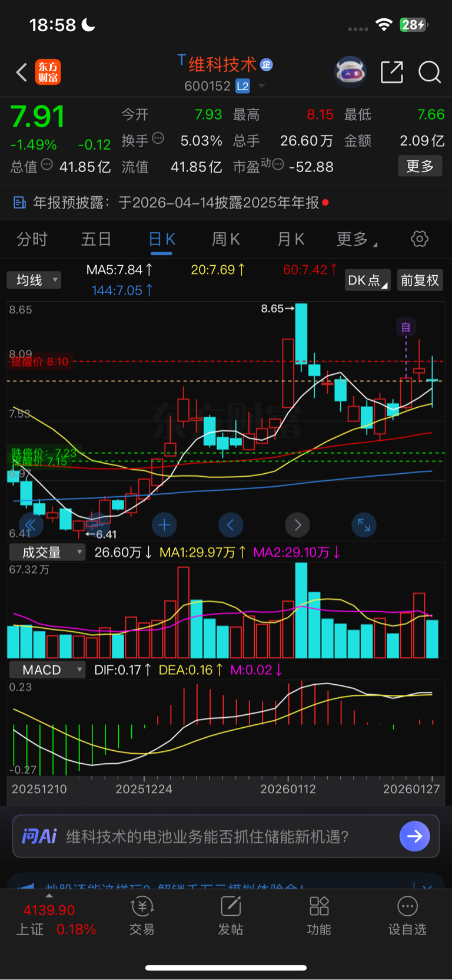
Task: Expand chart to fullscreen icon
Action: [364, 524]
